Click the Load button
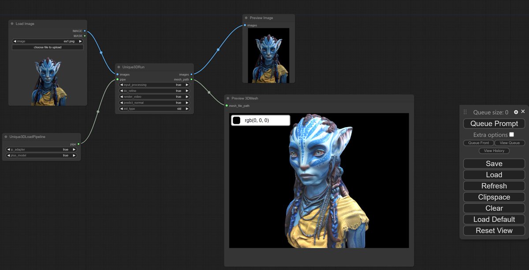Screen dimensions: 529x270 point(494,175)
